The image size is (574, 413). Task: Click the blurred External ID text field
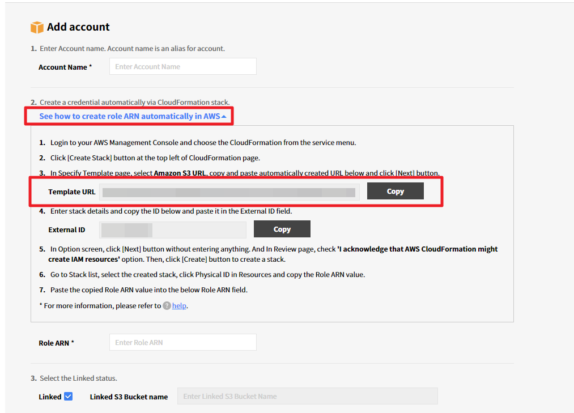point(172,229)
